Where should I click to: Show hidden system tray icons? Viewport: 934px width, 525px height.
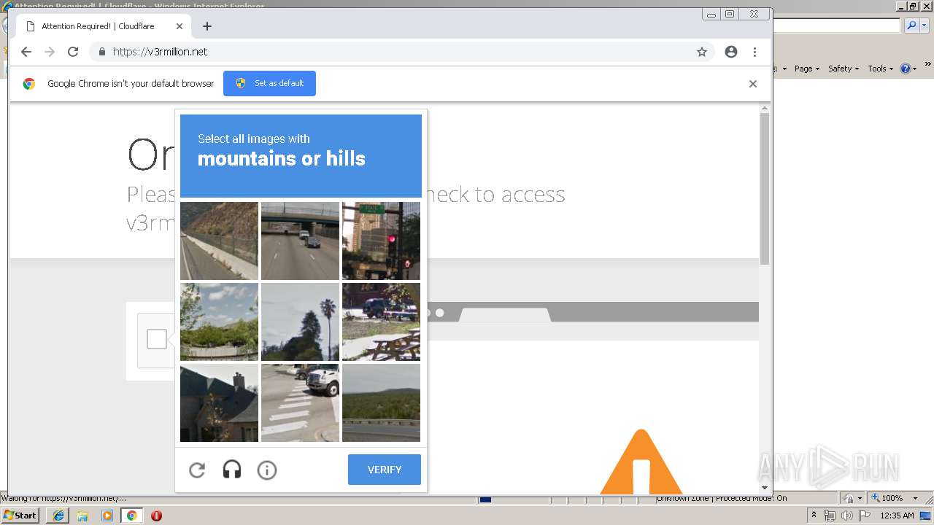tap(814, 516)
